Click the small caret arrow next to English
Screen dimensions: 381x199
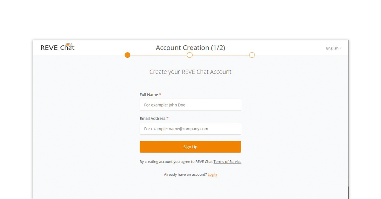[x=341, y=48]
